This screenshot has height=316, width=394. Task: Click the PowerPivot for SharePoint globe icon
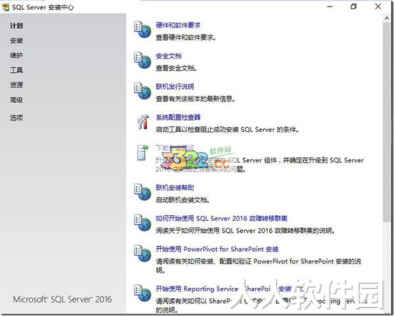point(142,254)
